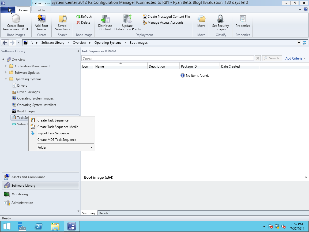309x232 pixels.
Task: Open the Monitoring workspace
Action: coord(40,194)
